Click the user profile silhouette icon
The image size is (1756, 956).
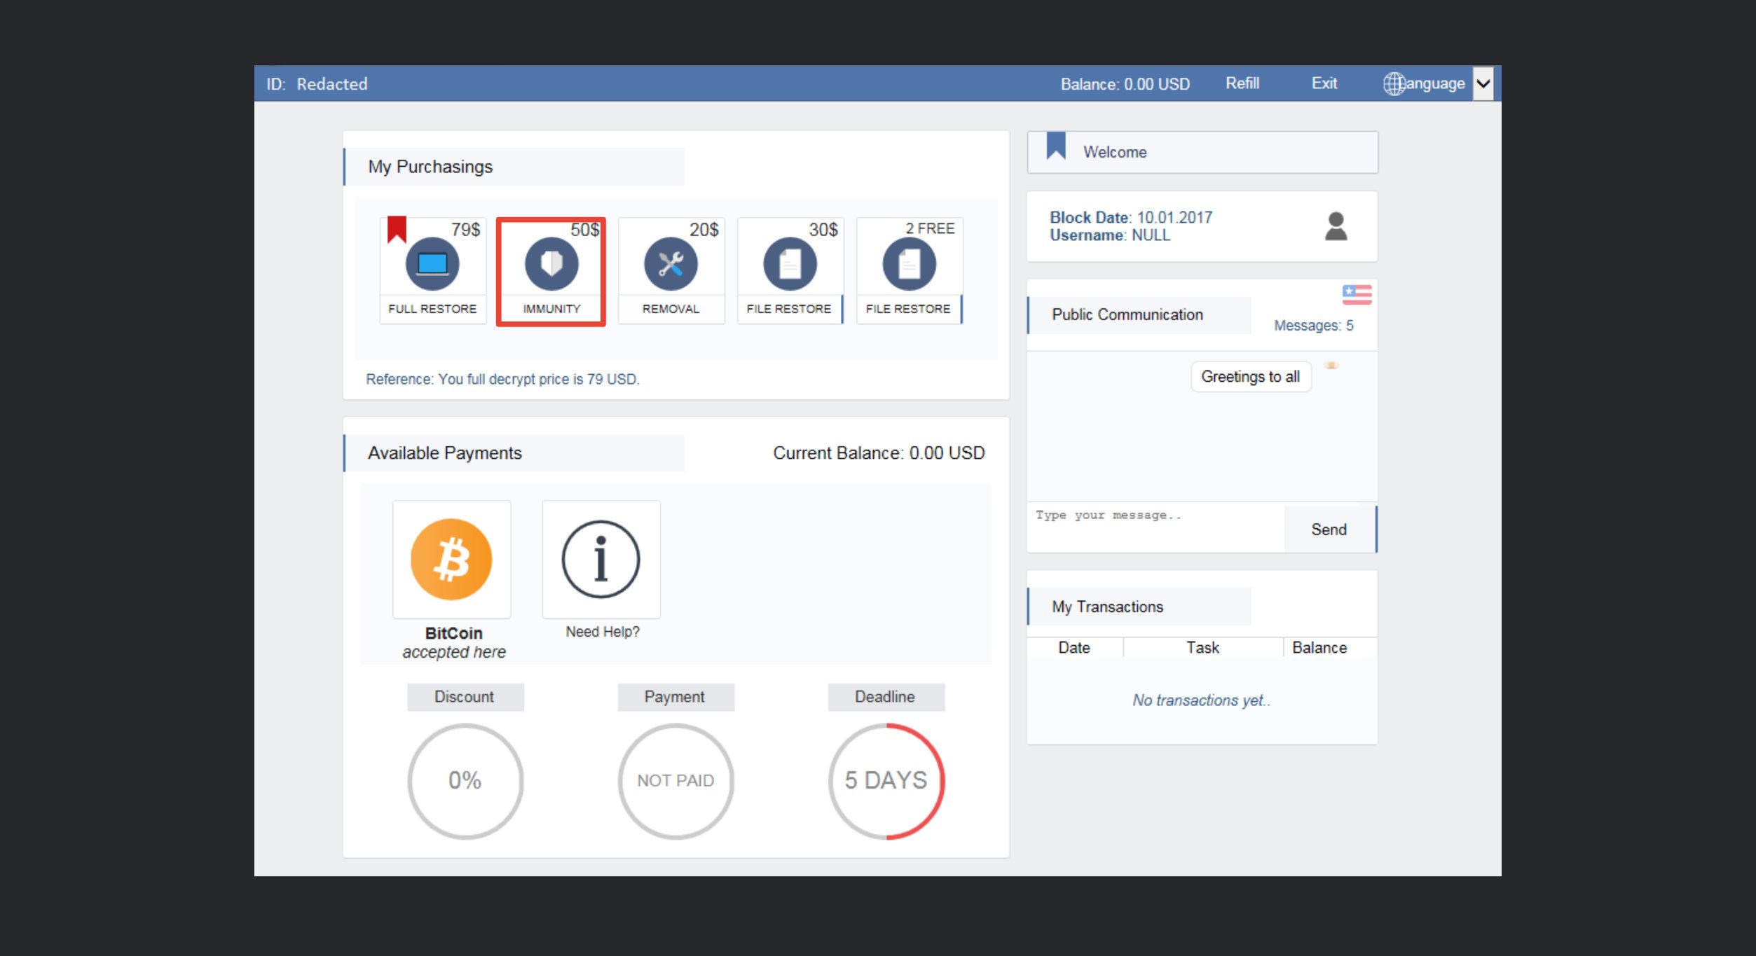point(1336,226)
